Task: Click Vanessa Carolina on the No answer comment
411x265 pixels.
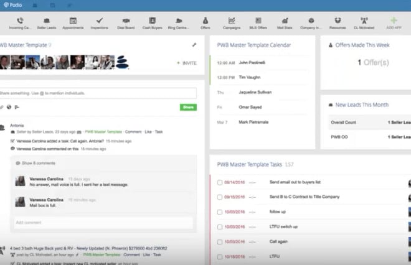Action: pyautogui.click(x=47, y=179)
